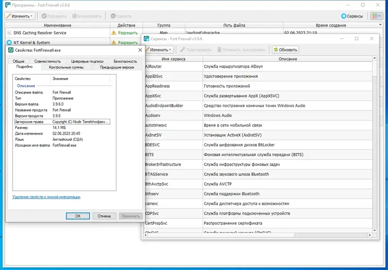Image resolution: width=388 pixels, height=270 pixels.
Task: Select the AppXSvc service row
Action: pyautogui.click(x=258, y=95)
